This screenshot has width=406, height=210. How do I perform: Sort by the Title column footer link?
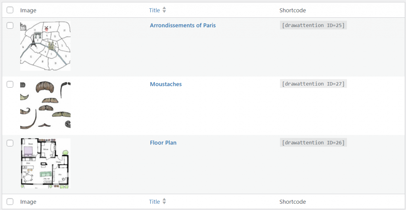[154, 202]
